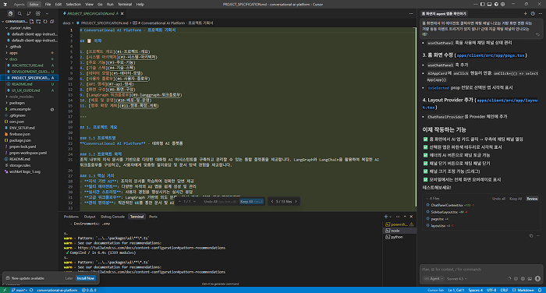Go to next changed file arrow
546x293 pixels.
(x=296, y=202)
